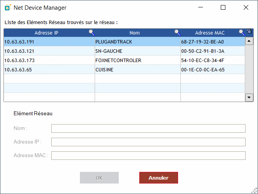Click the Nom input field
Screen dimensions: 258x194
148,128
